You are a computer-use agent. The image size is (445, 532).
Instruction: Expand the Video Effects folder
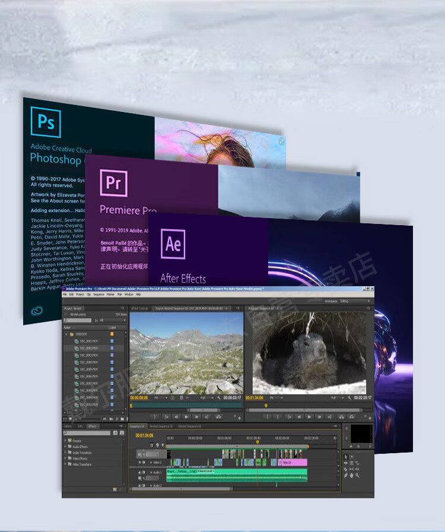pyautogui.click(x=65, y=459)
